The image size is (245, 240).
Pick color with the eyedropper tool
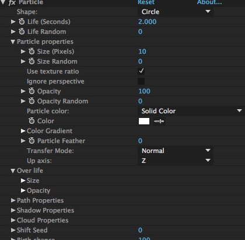pyautogui.click(x=159, y=121)
